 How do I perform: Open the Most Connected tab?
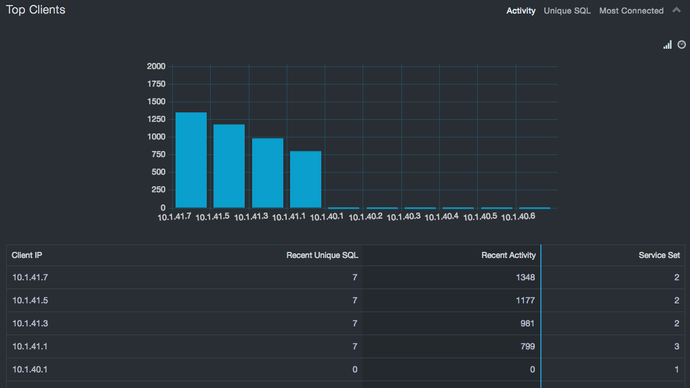[631, 11]
